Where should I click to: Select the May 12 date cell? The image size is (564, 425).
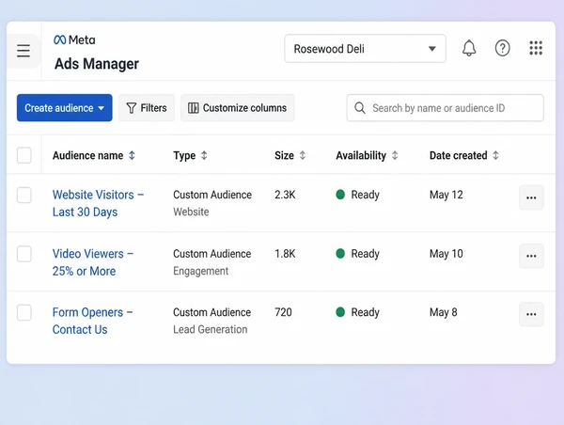[x=446, y=195]
